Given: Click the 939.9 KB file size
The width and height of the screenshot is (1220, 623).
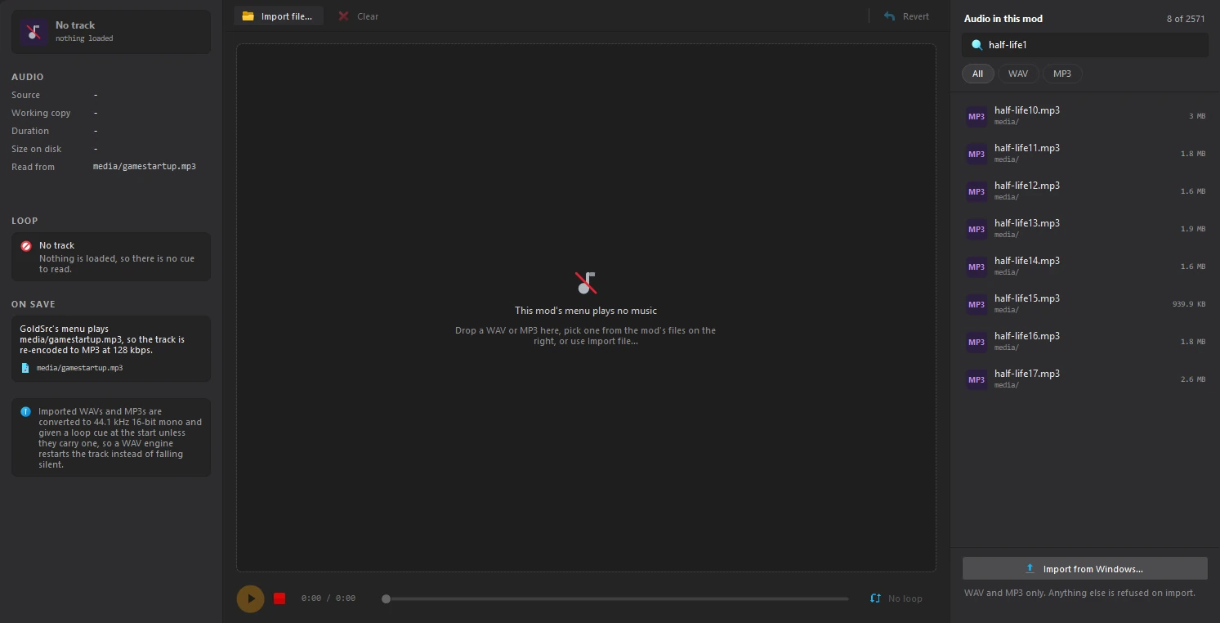Looking at the screenshot, I should (x=1189, y=304).
